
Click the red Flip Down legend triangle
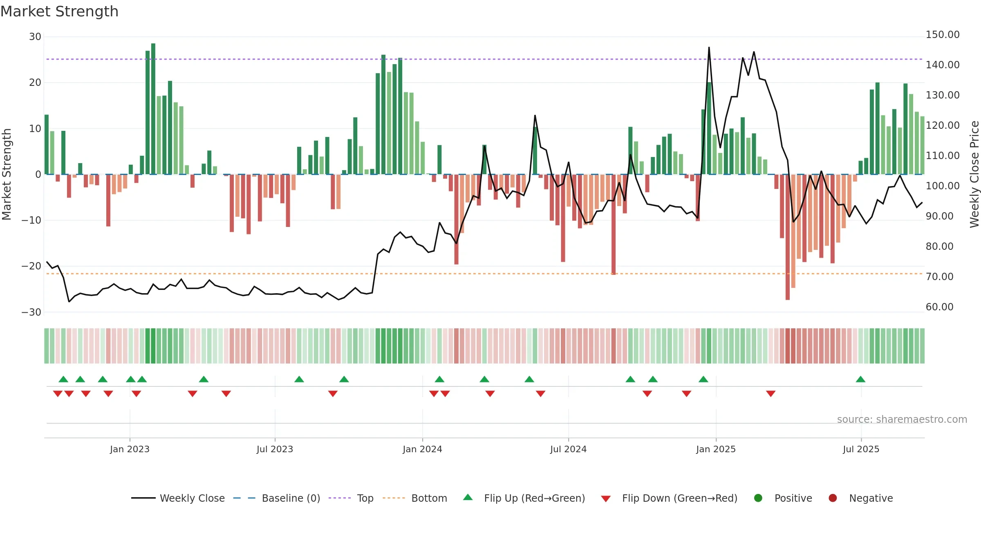pos(606,499)
